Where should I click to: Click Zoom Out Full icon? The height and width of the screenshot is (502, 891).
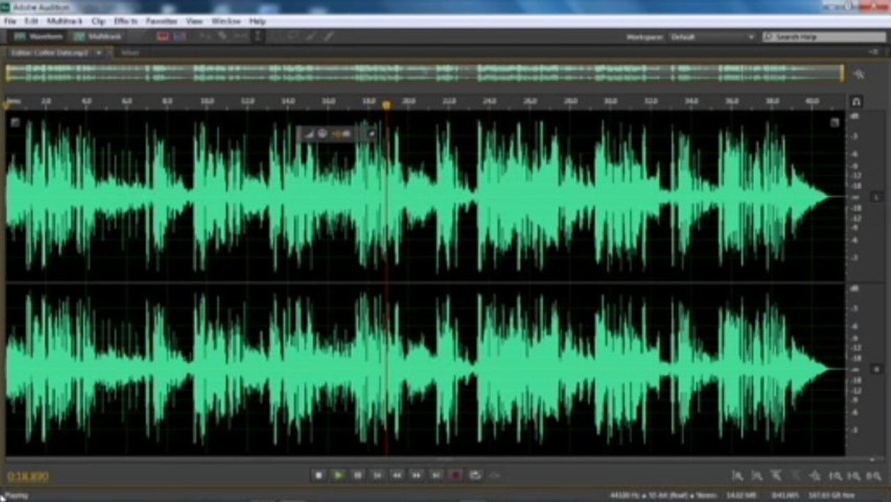coord(815,476)
